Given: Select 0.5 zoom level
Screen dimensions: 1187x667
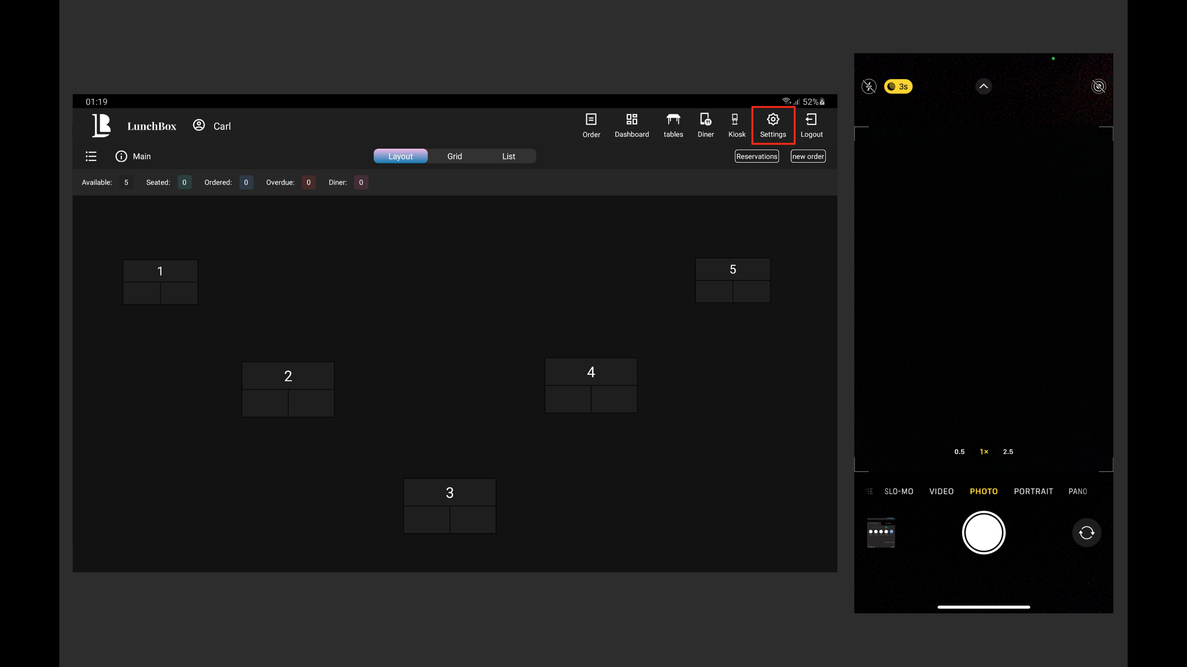Looking at the screenshot, I should coord(959,452).
